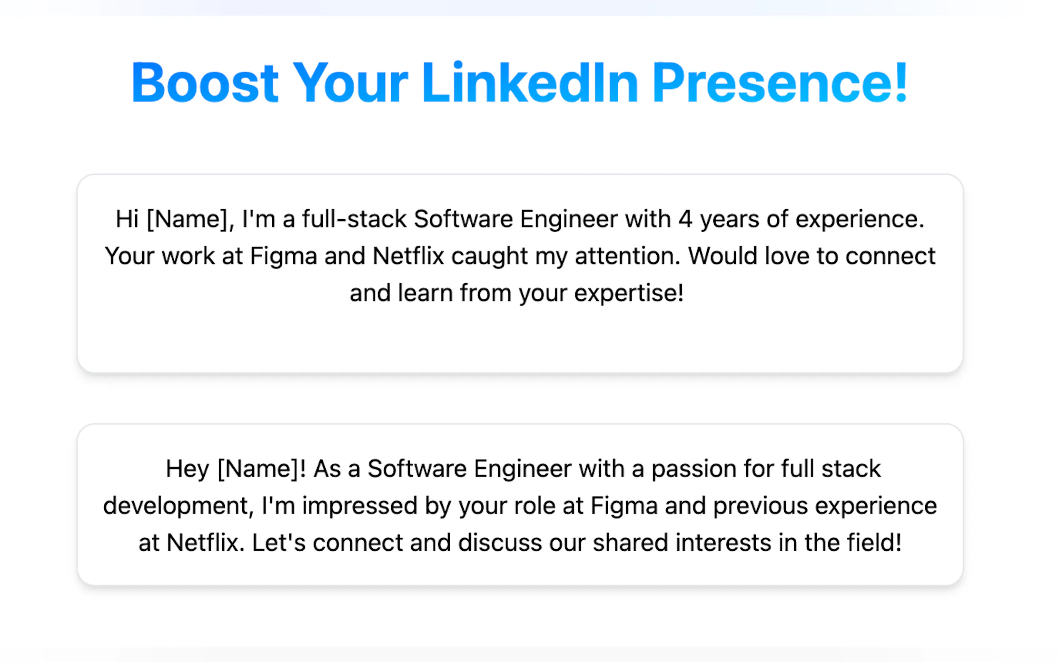Click "shared interests in the field!" text
The height and width of the screenshot is (662, 1059).
pyautogui.click(x=747, y=542)
